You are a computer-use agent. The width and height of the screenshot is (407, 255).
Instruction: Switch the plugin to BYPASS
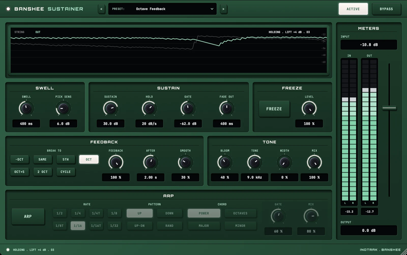click(386, 9)
